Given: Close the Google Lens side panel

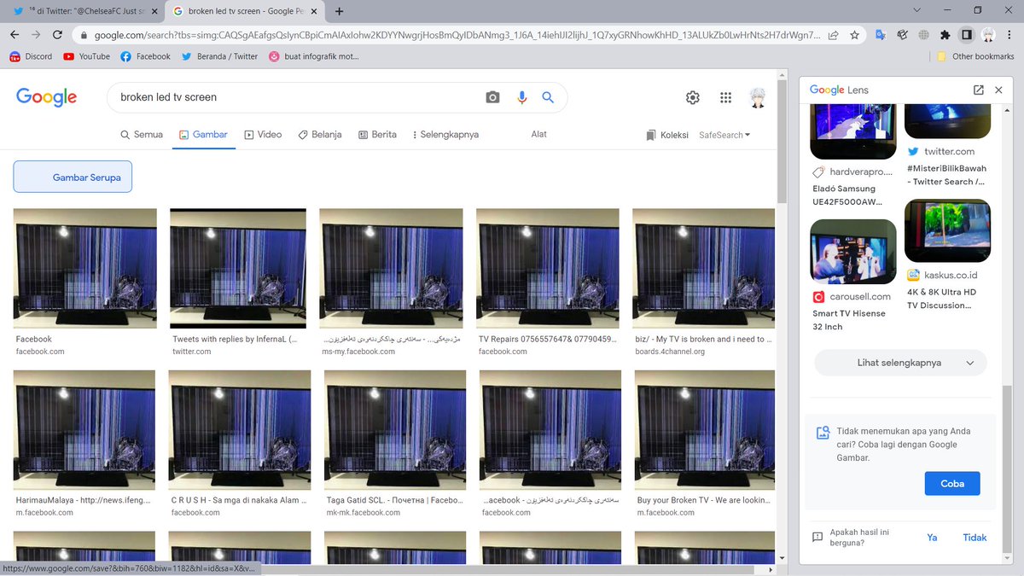Looking at the screenshot, I should click(998, 90).
